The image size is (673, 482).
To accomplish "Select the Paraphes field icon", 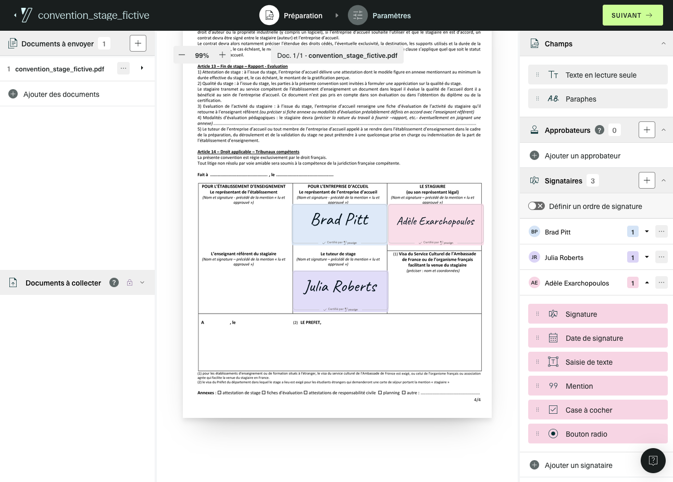I will click(x=553, y=98).
